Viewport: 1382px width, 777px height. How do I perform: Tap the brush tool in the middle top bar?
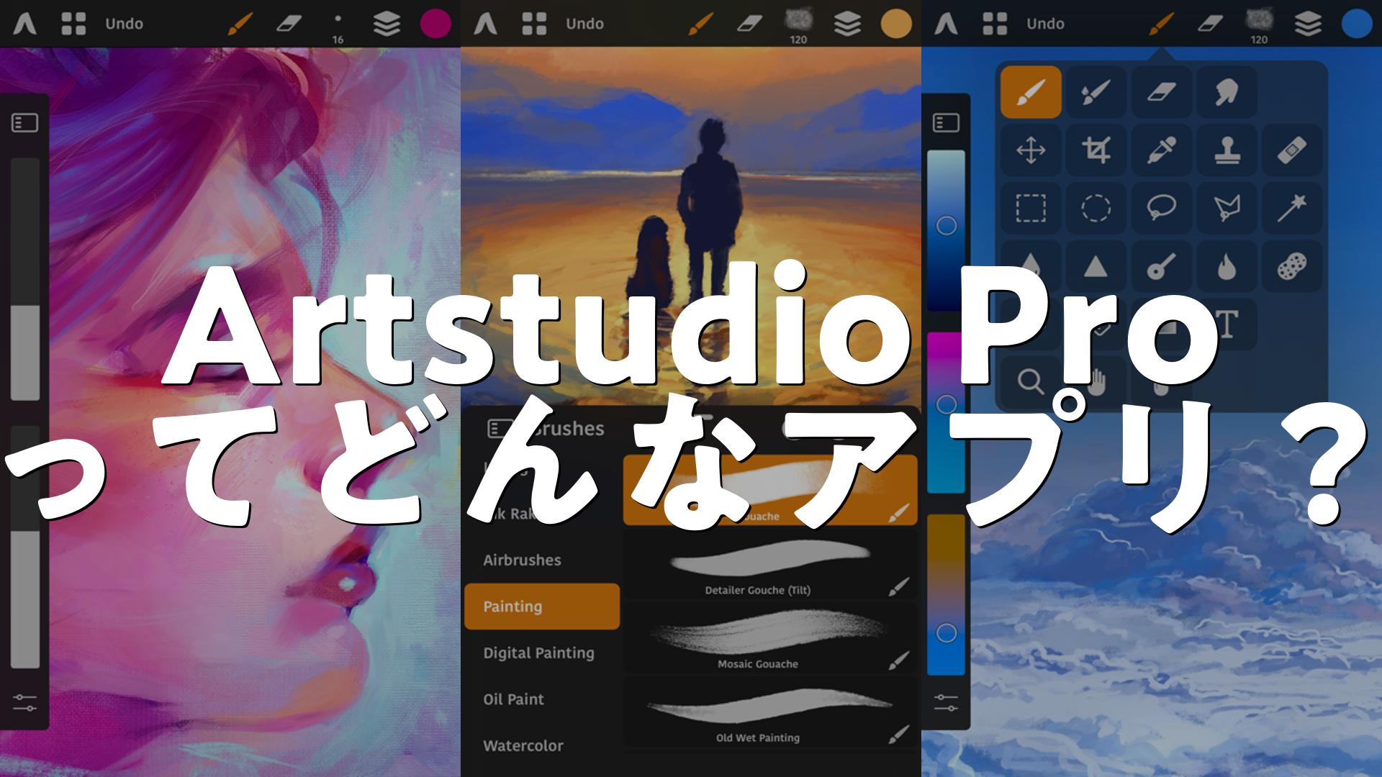(700, 24)
